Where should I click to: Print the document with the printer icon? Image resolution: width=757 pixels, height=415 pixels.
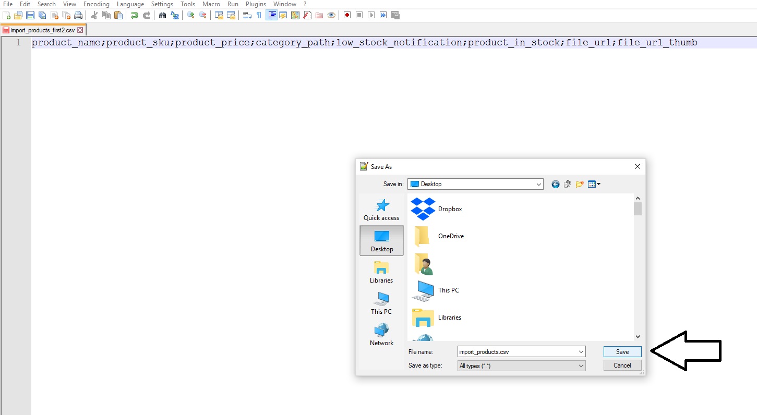[x=78, y=15]
